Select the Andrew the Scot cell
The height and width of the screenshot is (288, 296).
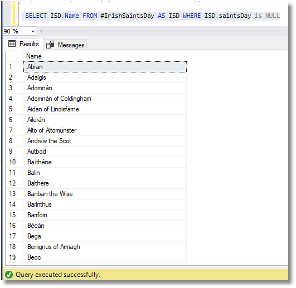105,141
